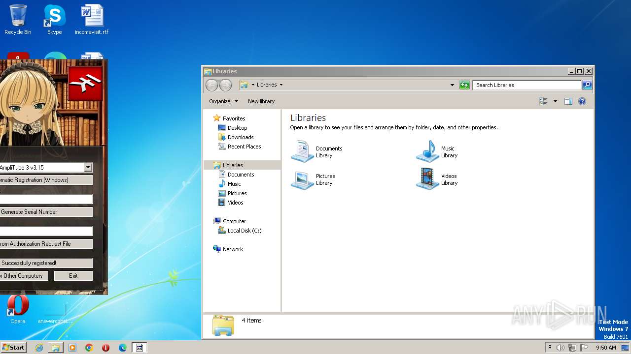631x354 pixels.
Task: Toggle the preview pane icon
Action: point(568,101)
